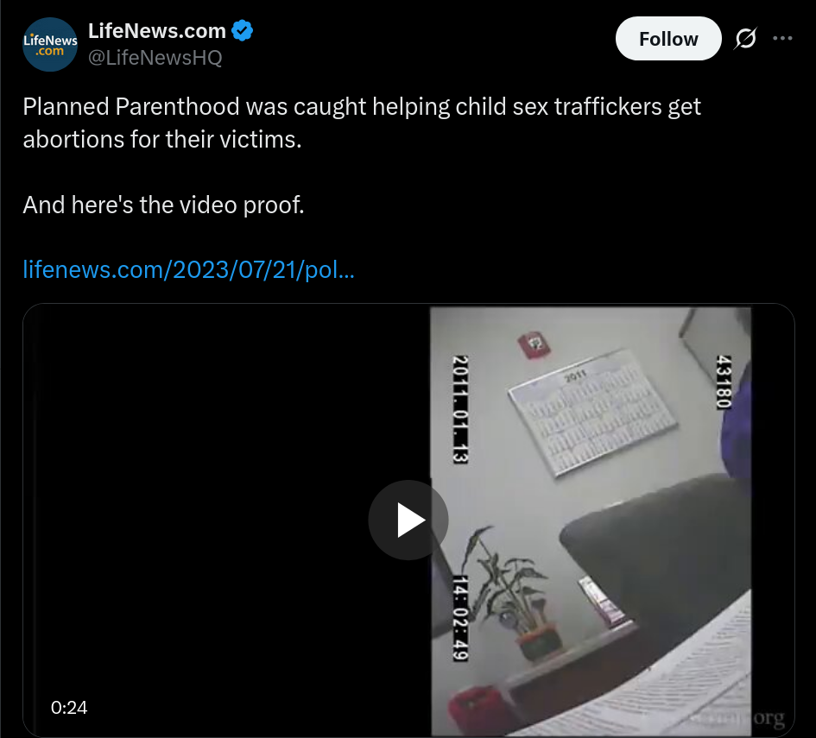
Task: Click the blue verified badge
Action: click(242, 31)
